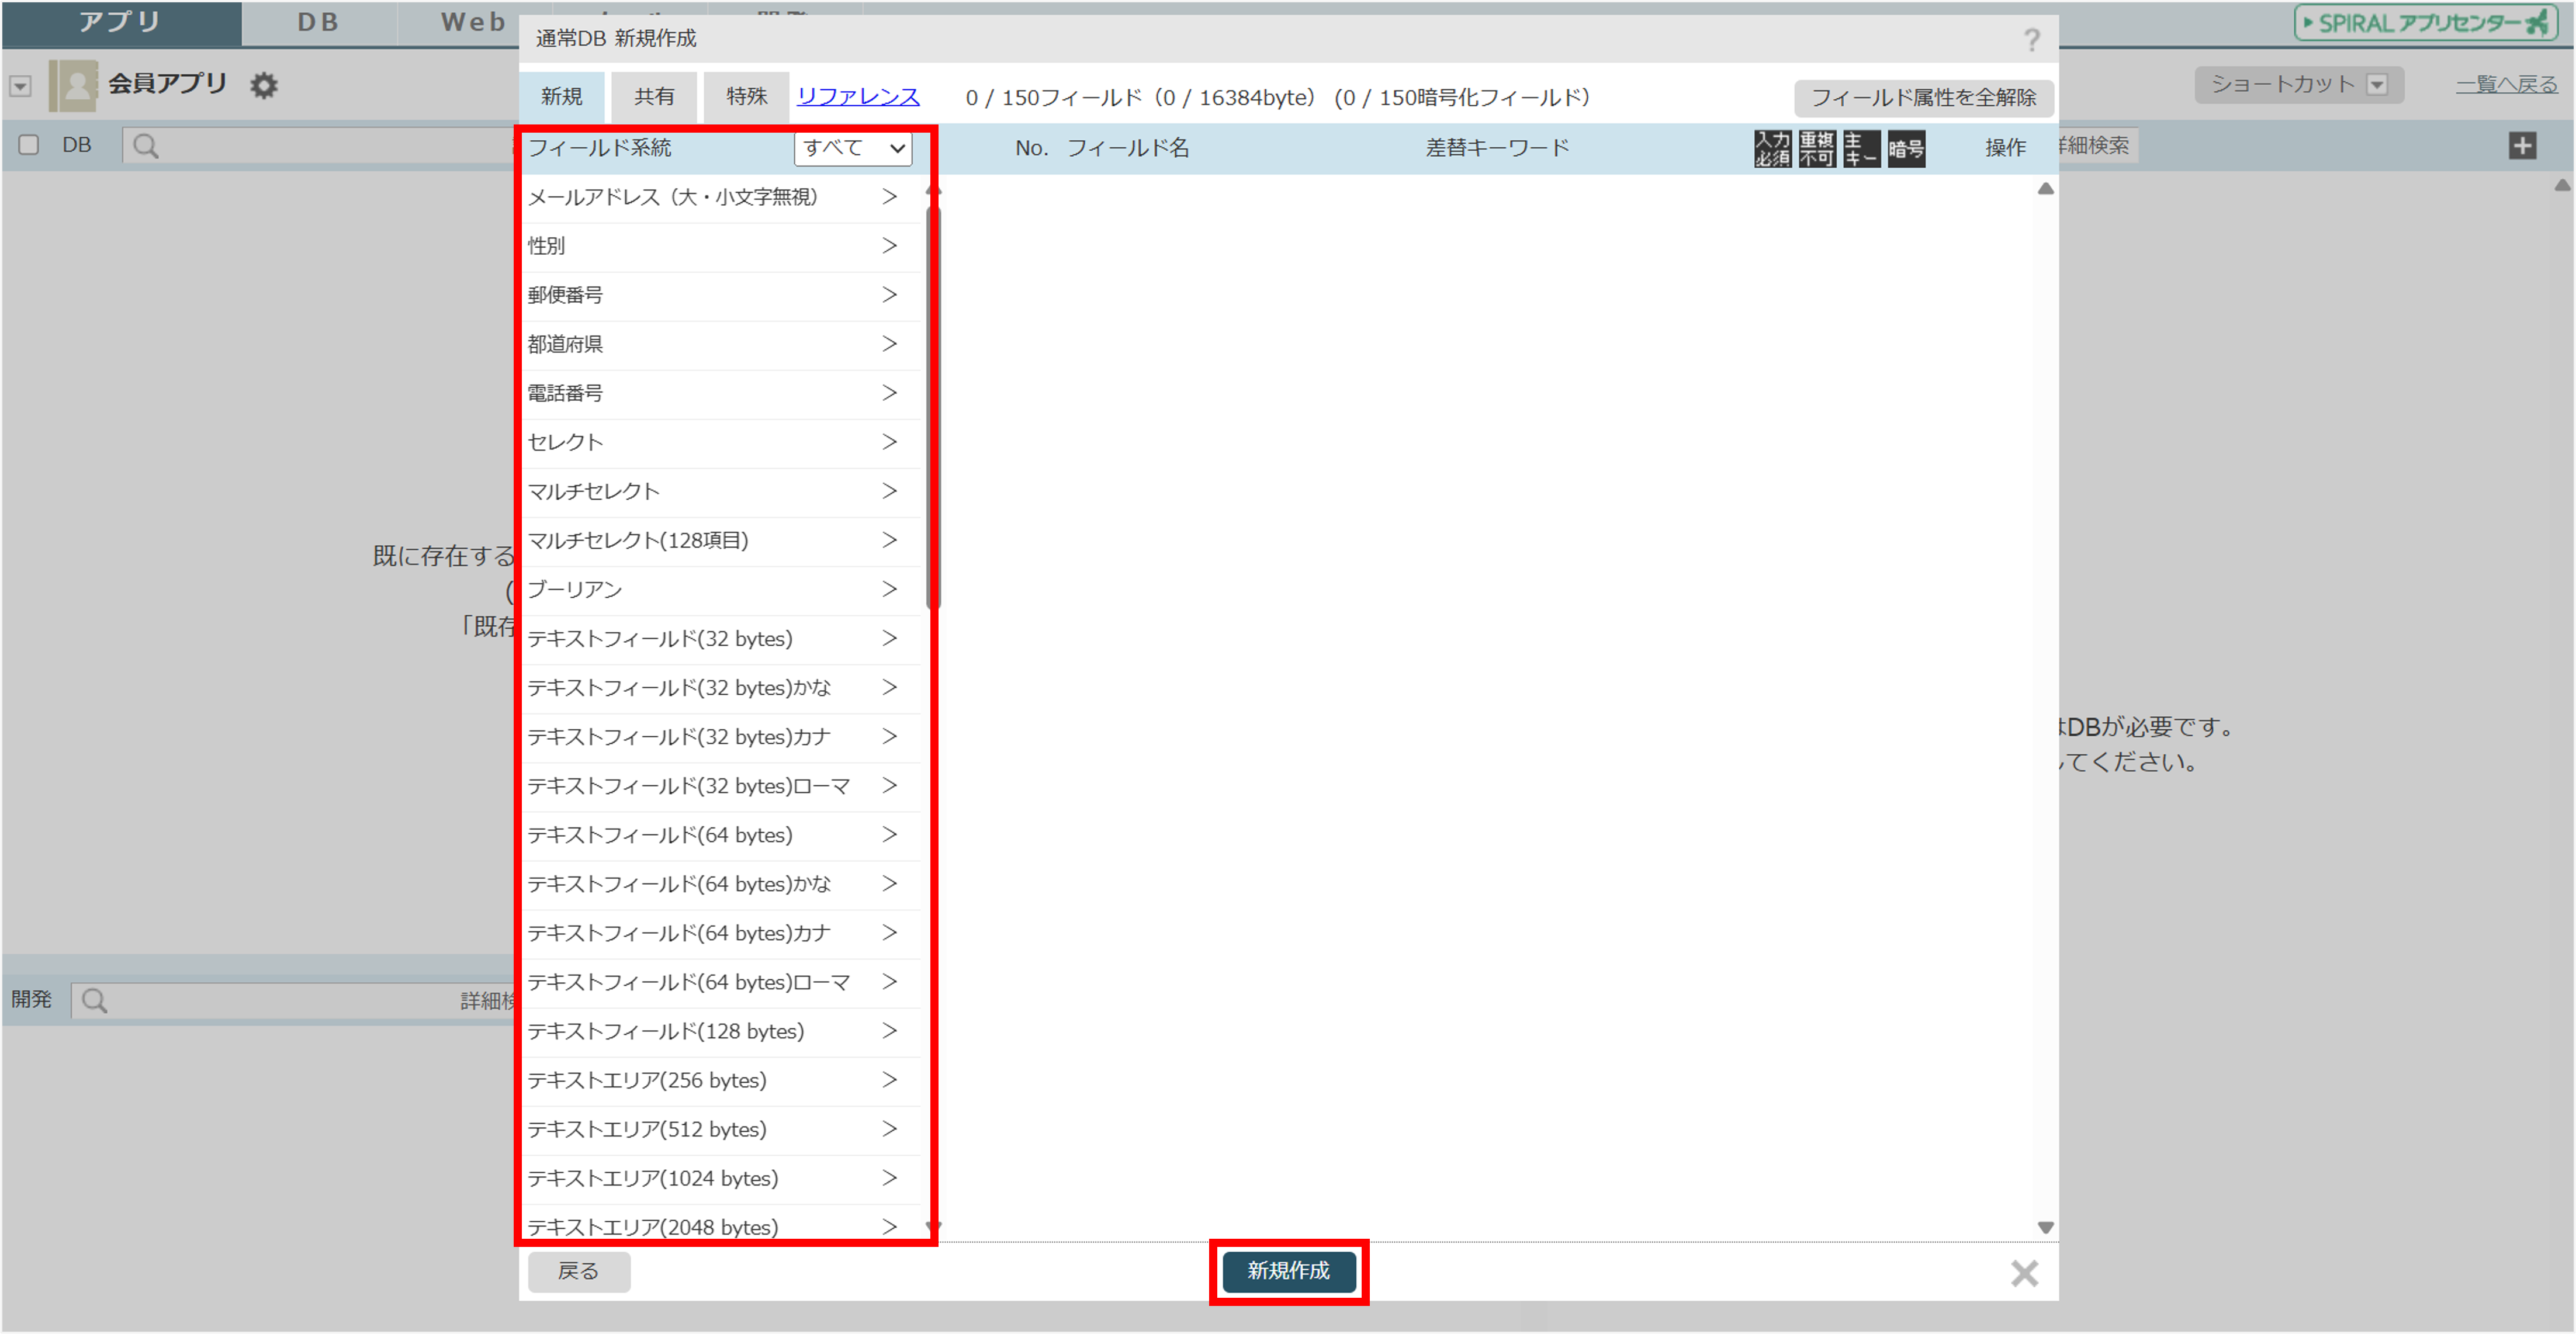Click the help question mark icon
The image size is (2576, 1334).
pyautogui.click(x=2031, y=40)
